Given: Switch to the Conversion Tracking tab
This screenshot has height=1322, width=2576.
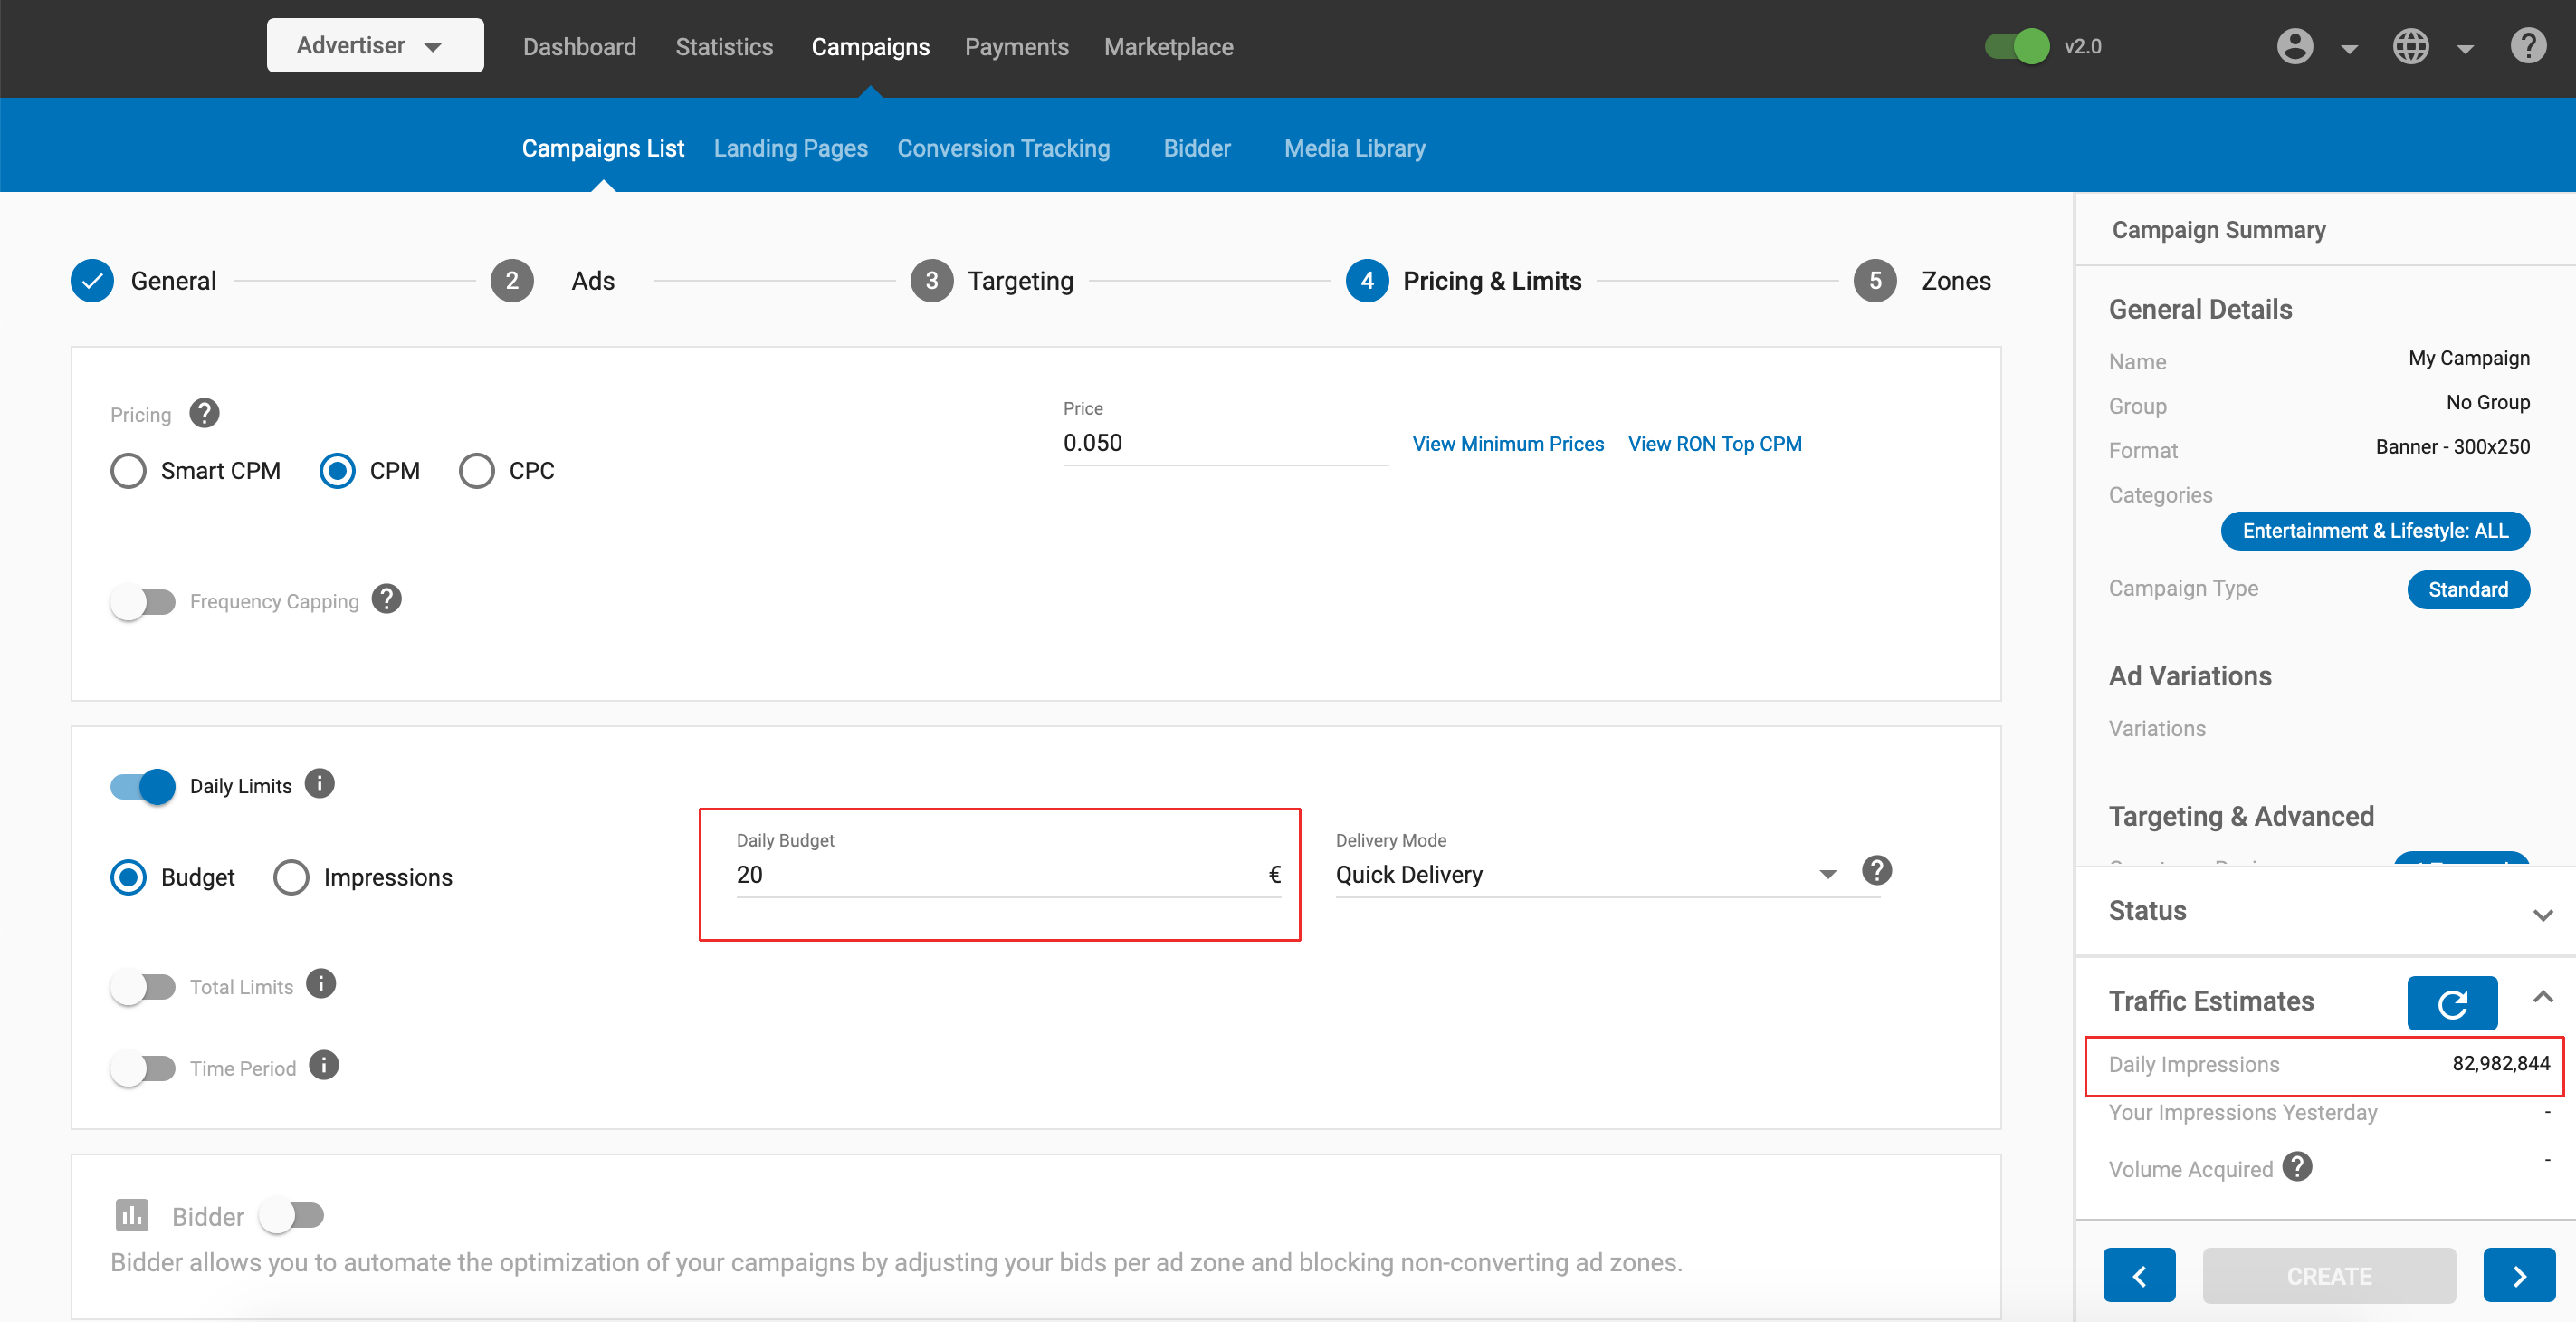Looking at the screenshot, I should pos(1003,148).
